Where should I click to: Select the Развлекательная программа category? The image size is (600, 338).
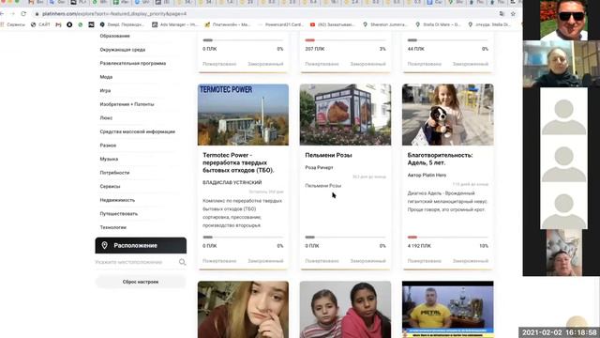click(x=133, y=63)
